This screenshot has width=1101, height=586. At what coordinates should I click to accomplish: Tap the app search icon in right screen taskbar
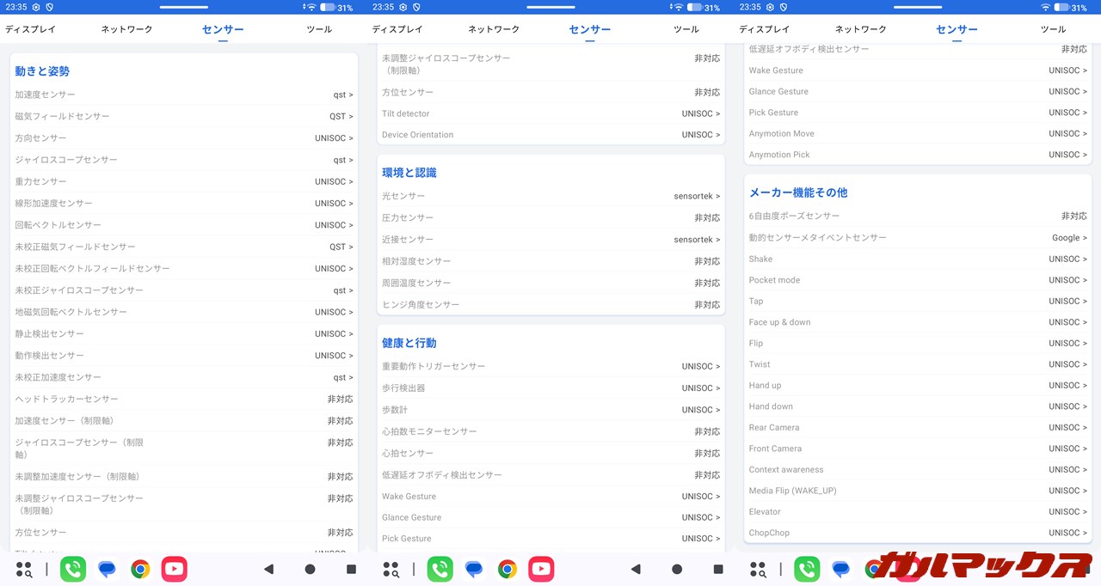point(759,569)
